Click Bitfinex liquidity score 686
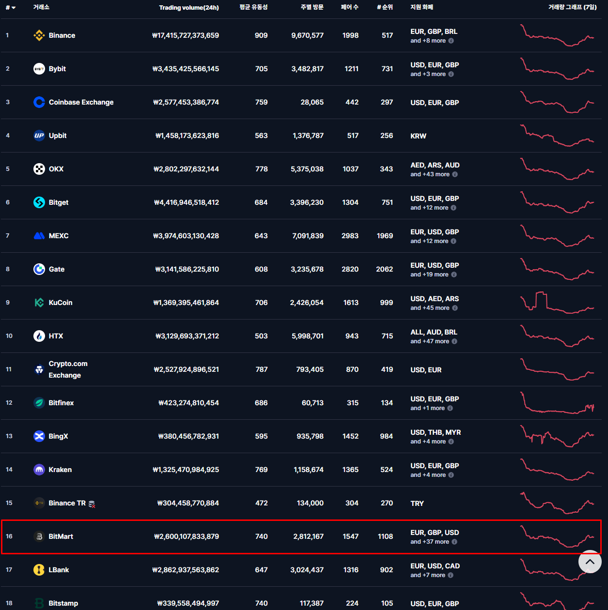This screenshot has height=610, width=608. point(261,403)
